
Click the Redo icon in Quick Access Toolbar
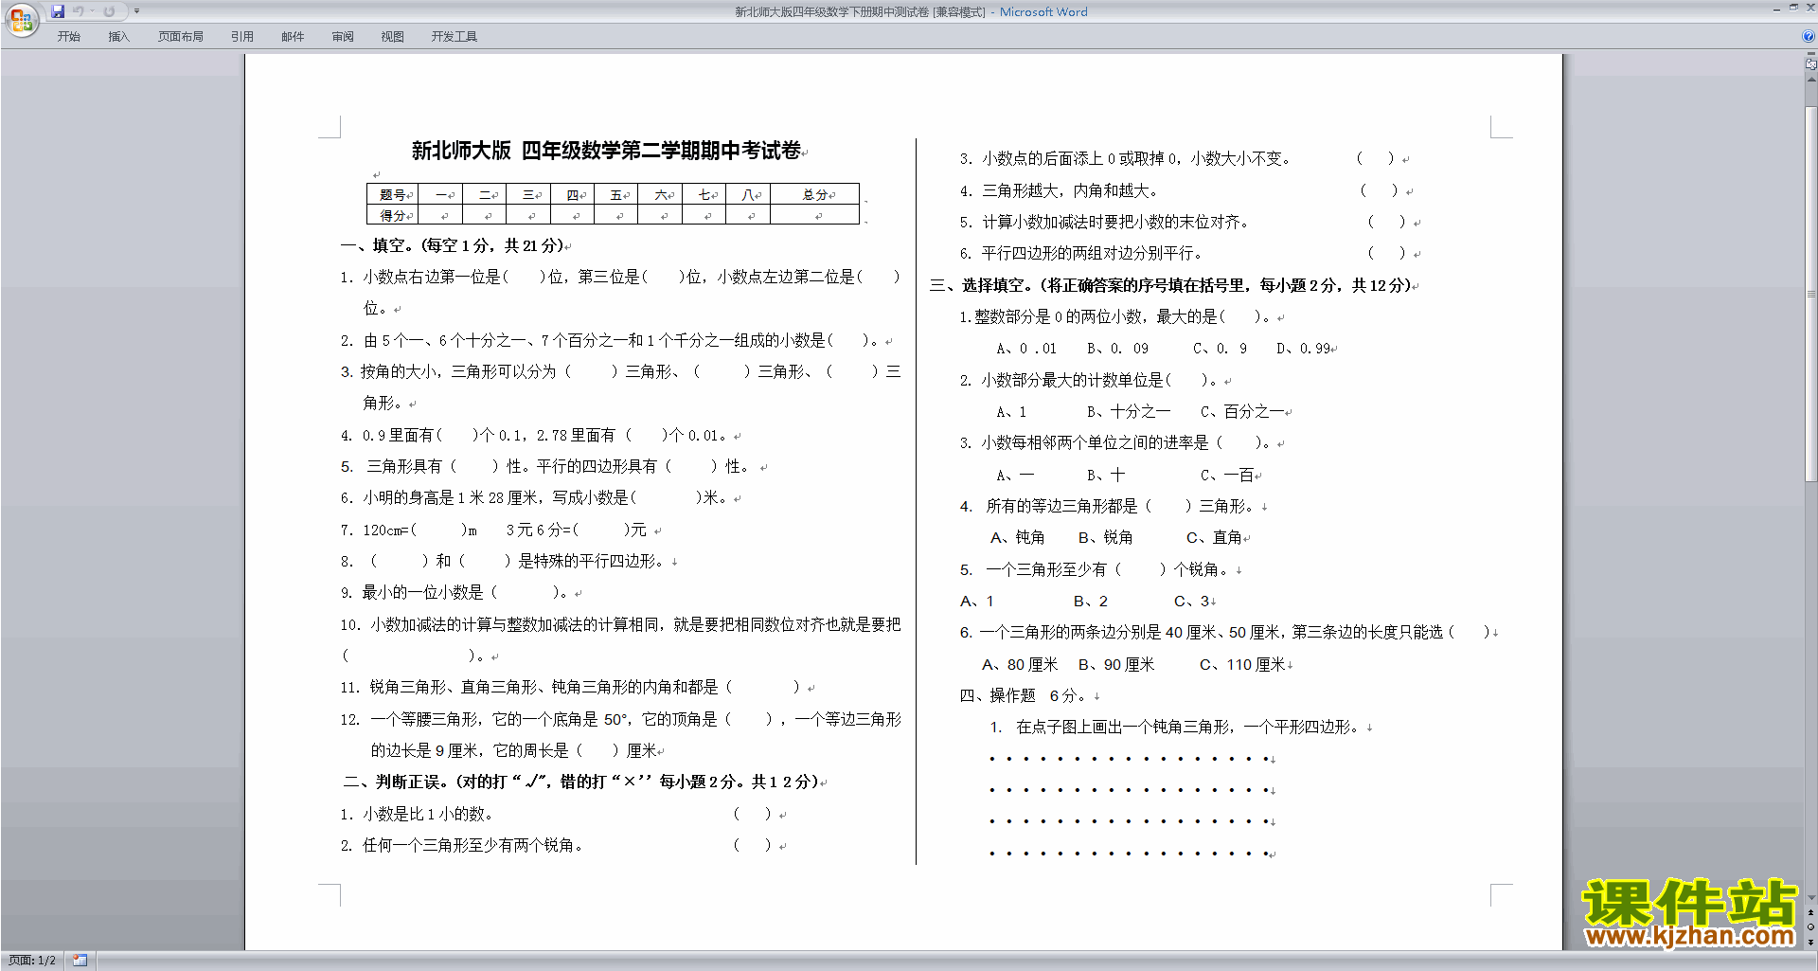[109, 11]
